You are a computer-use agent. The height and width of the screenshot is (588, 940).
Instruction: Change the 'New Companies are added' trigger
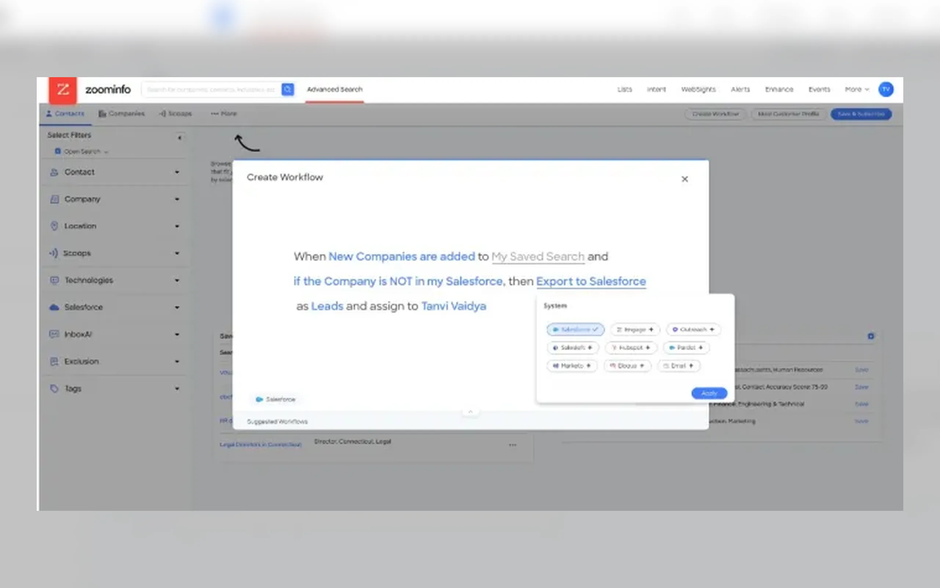[402, 257]
